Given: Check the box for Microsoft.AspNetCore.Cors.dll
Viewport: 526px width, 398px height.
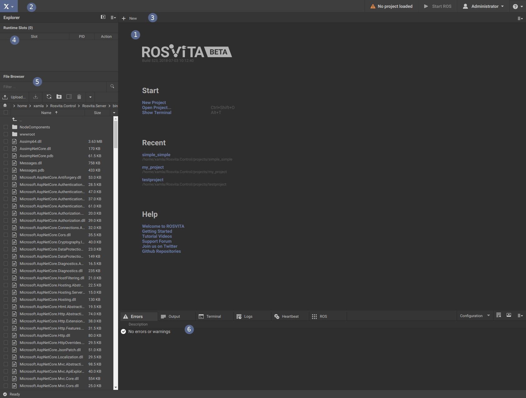Looking at the screenshot, I should point(6,235).
